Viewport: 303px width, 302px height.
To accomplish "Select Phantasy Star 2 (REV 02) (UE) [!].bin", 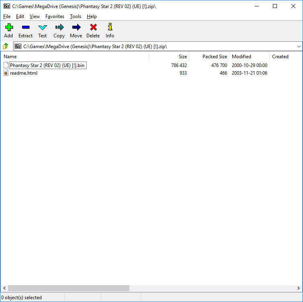I will [x=47, y=65].
